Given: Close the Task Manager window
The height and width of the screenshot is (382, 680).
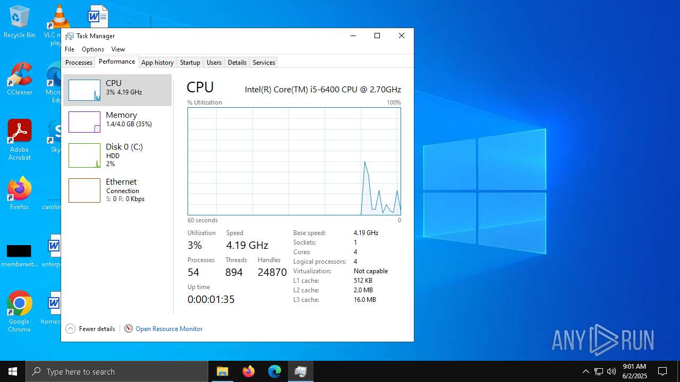Looking at the screenshot, I should (402, 36).
